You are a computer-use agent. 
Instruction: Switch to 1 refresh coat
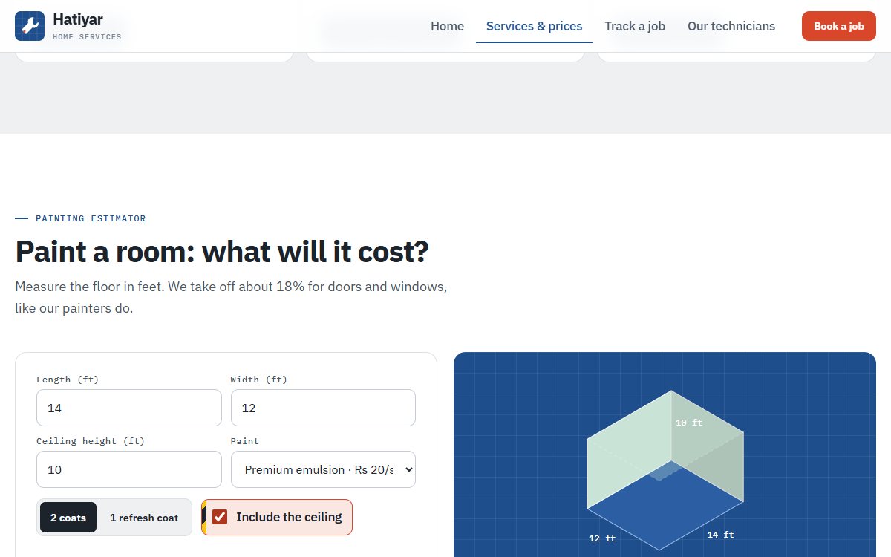point(144,518)
